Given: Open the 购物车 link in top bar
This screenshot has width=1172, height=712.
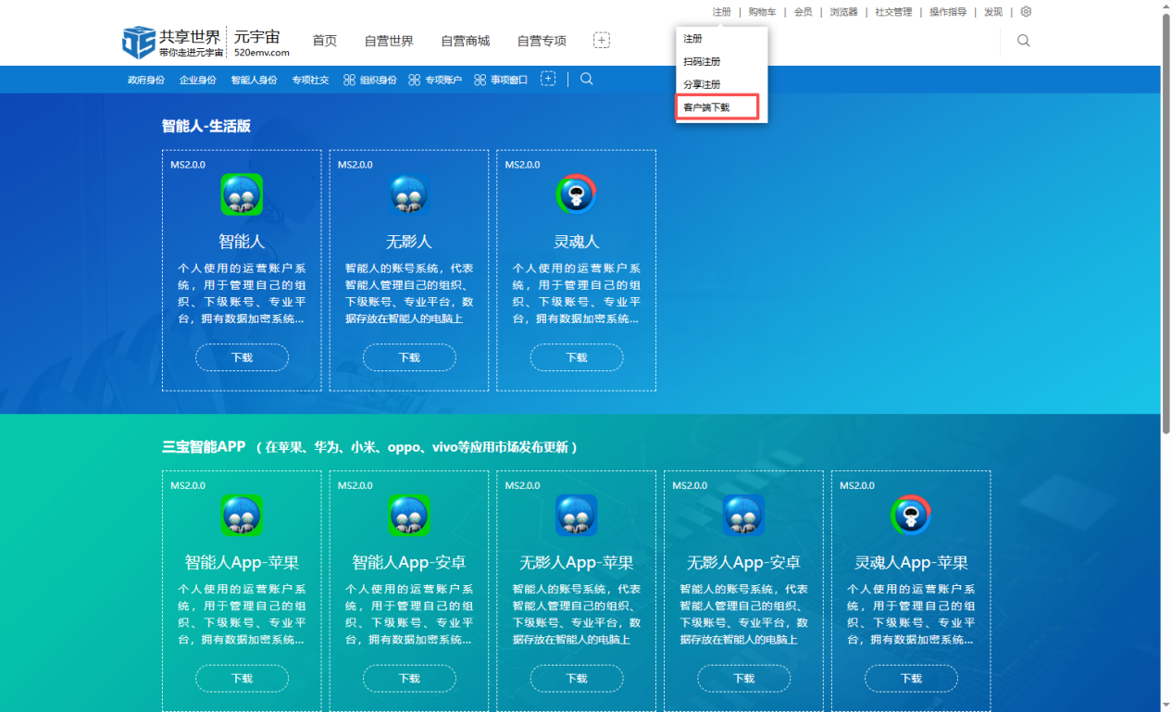Looking at the screenshot, I should click(762, 12).
